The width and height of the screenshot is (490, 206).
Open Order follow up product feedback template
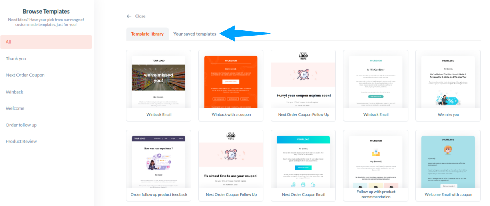(x=158, y=166)
